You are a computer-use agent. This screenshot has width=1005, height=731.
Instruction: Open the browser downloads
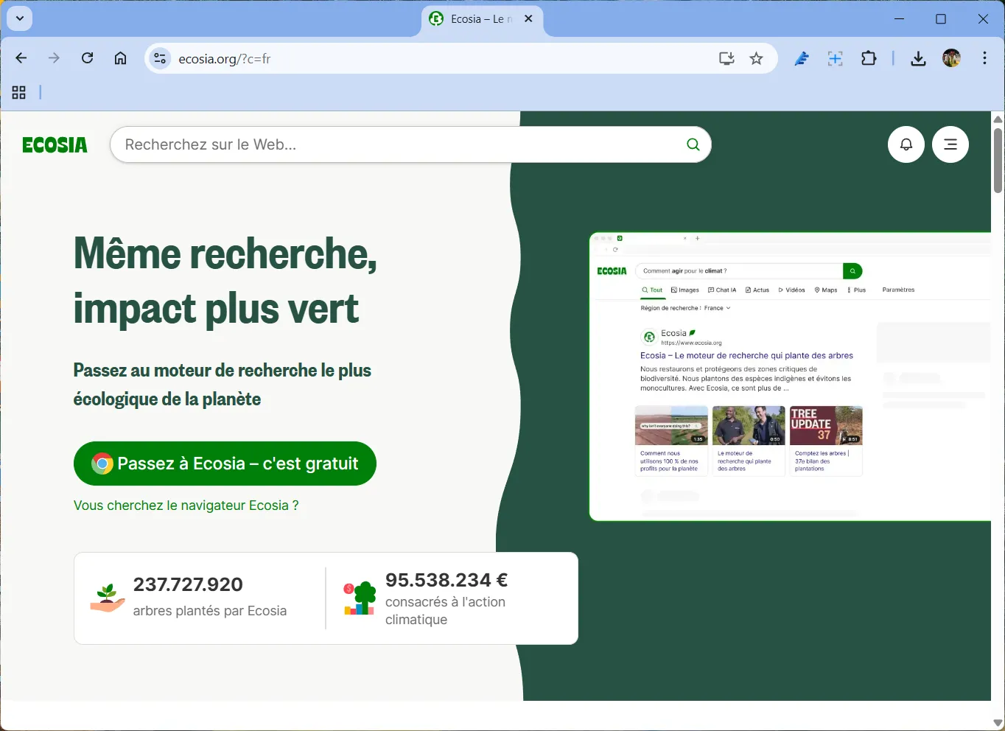(918, 58)
